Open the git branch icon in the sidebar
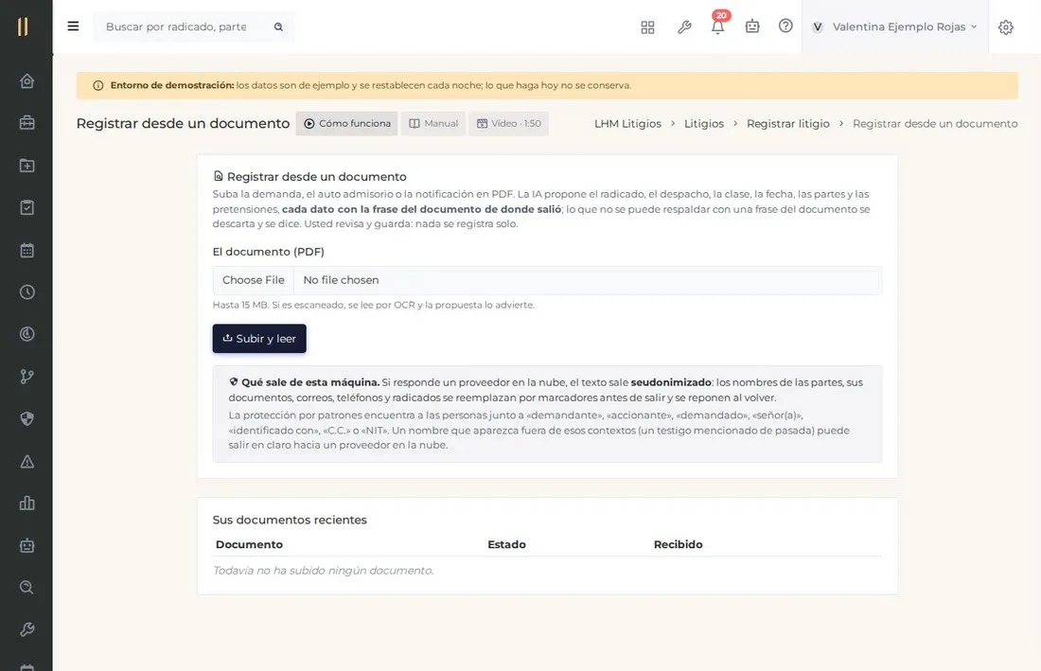This screenshot has width=1041, height=671. tap(26, 377)
